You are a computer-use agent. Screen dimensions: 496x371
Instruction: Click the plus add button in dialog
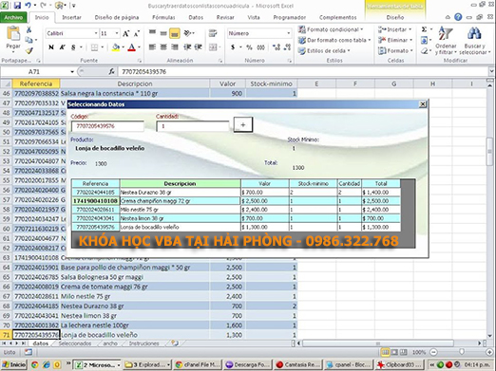[x=243, y=124]
